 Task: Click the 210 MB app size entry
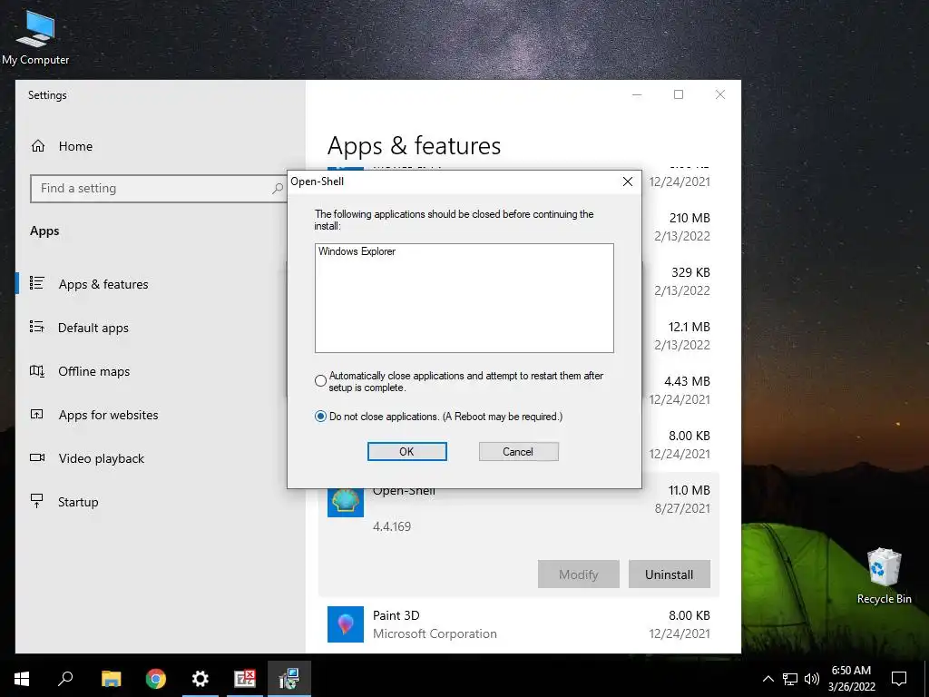pos(689,218)
